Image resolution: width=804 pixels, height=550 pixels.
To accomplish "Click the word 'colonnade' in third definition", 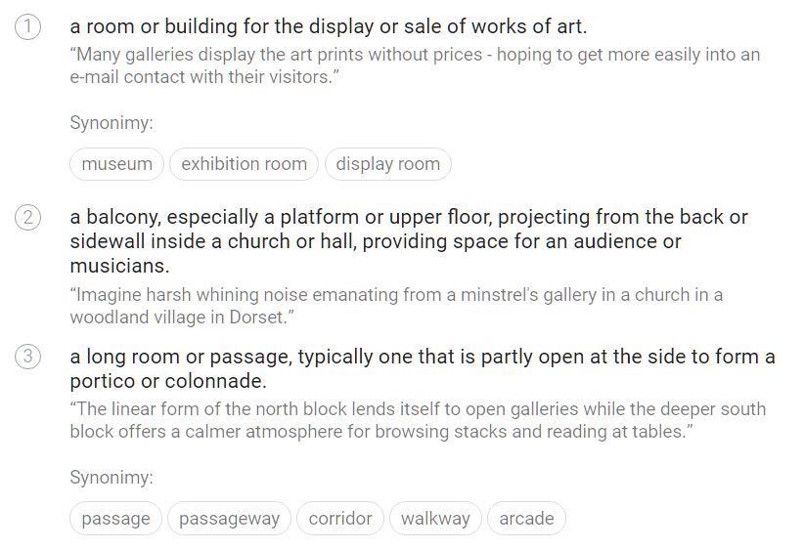I will tap(216, 381).
